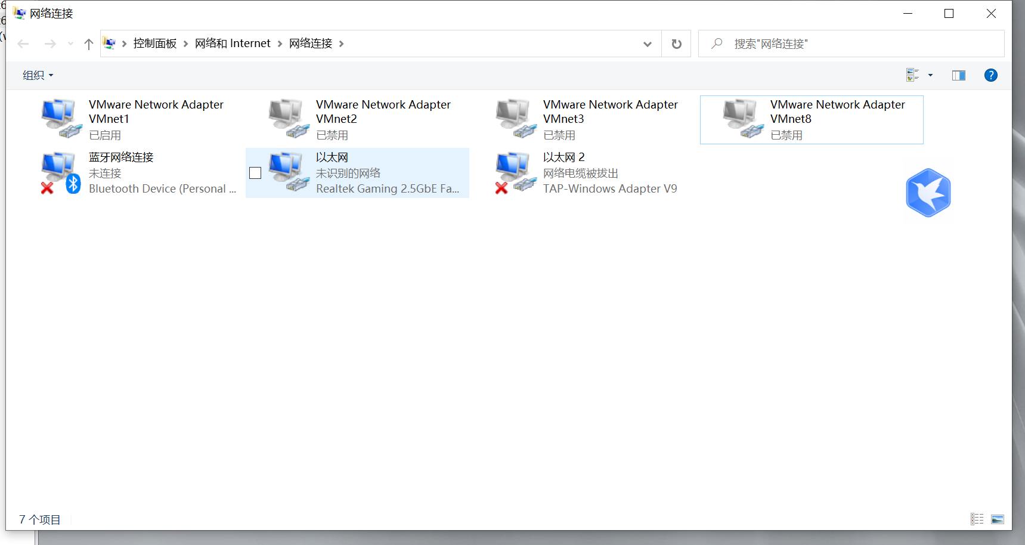Expand the address bar history dropdown
Screen dimensions: 1025x545
(x=648, y=44)
